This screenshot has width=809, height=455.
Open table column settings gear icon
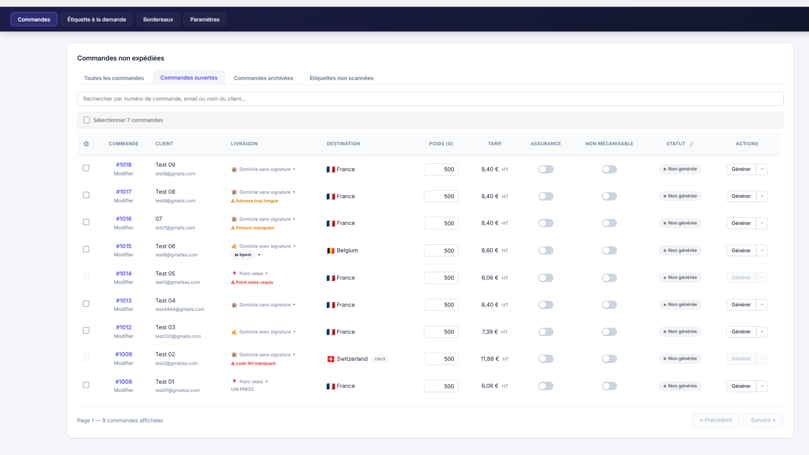(x=86, y=144)
